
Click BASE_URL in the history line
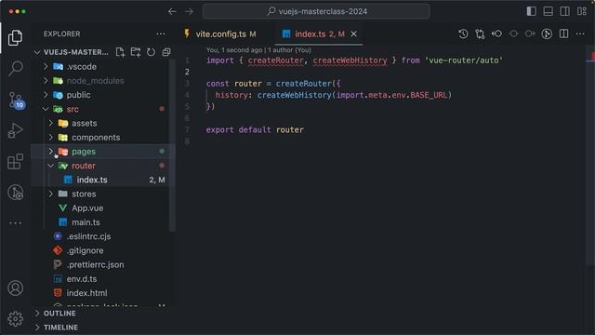click(x=429, y=95)
